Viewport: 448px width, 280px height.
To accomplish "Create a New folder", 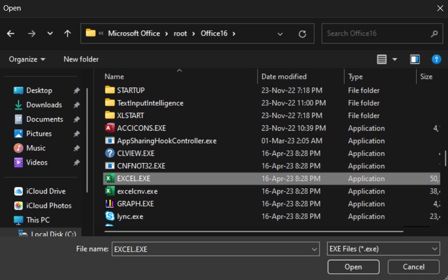I will click(x=80, y=59).
